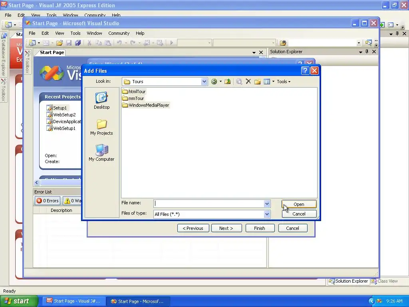Open the File name dropdown arrow
Image resolution: width=409 pixels, height=307 pixels.
tap(267, 204)
